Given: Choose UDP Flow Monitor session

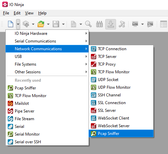Looking at the screenshot, I should point(121,87).
